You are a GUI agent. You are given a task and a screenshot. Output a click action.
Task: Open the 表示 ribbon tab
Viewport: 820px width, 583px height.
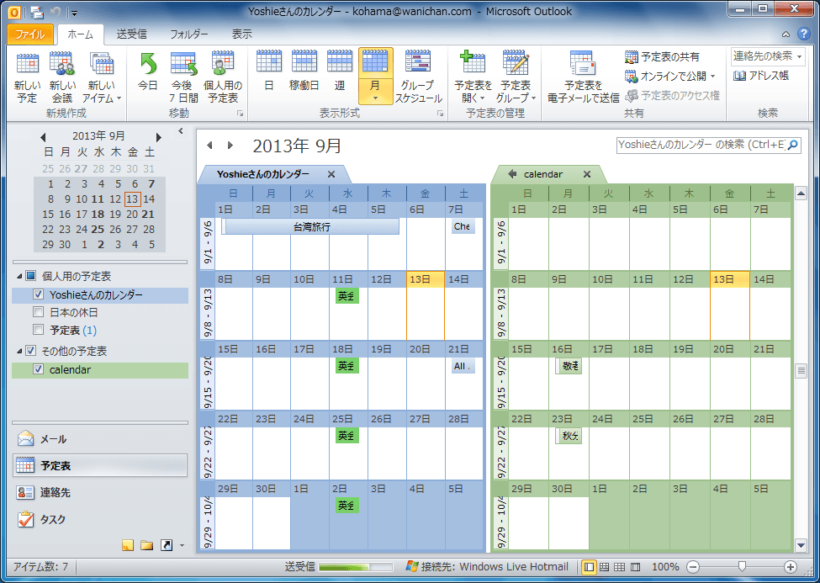(x=241, y=34)
